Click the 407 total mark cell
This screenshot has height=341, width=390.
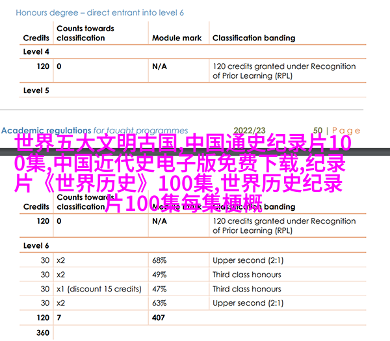click(x=159, y=318)
